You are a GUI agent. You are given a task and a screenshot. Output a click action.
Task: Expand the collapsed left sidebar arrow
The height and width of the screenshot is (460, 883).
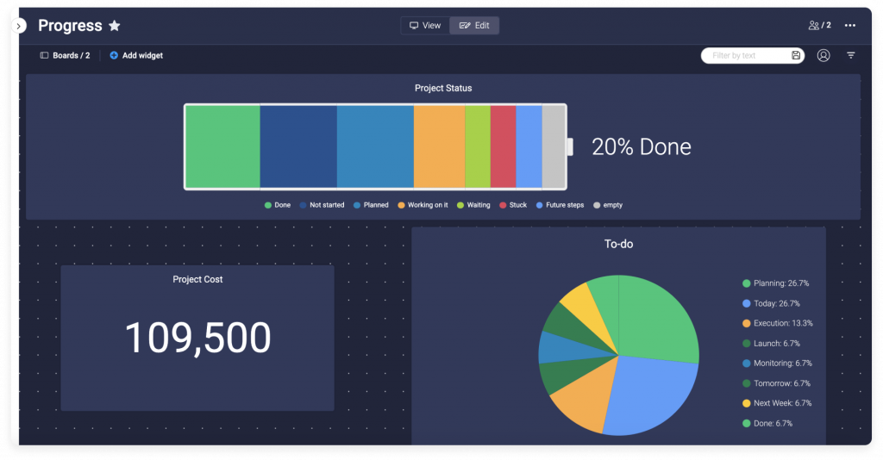click(x=20, y=27)
